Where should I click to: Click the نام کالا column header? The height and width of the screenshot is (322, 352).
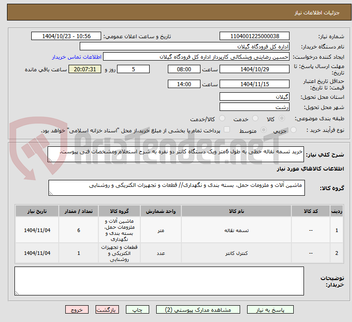tap(236, 211)
